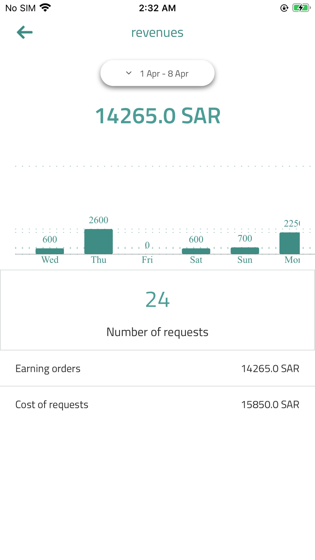Tap the 15850.0 SAR cost value

tap(270, 404)
